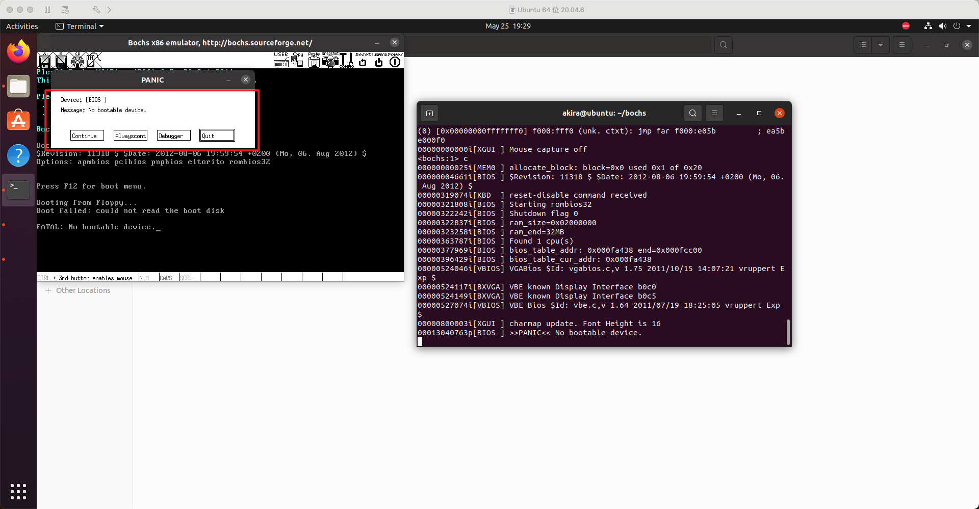Click the Terminal icon in the dock
979x509 pixels.
point(18,190)
